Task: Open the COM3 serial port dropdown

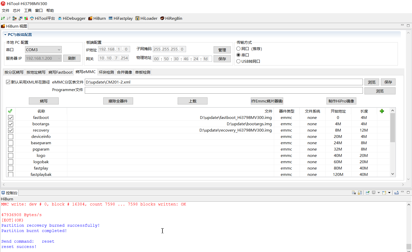Action: tap(43, 50)
